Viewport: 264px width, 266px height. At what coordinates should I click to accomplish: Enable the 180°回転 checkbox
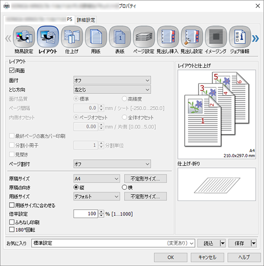12,229
